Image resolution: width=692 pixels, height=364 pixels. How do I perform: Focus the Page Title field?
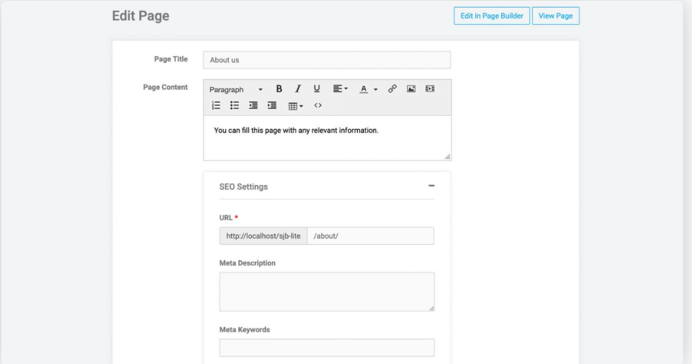(327, 60)
